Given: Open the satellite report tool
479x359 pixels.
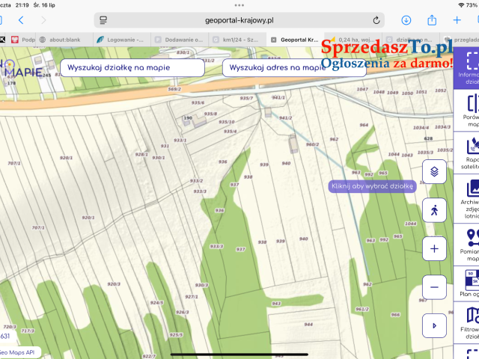Looking at the screenshot, I should 467,153.
